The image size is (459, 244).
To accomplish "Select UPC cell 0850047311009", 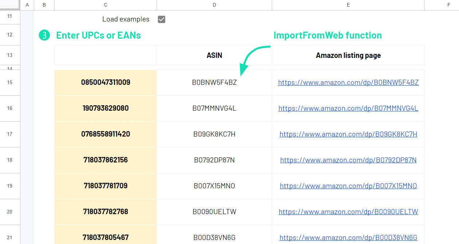I will (x=106, y=83).
